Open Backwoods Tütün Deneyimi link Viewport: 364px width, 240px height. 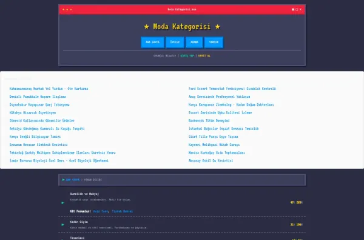coord(209,120)
